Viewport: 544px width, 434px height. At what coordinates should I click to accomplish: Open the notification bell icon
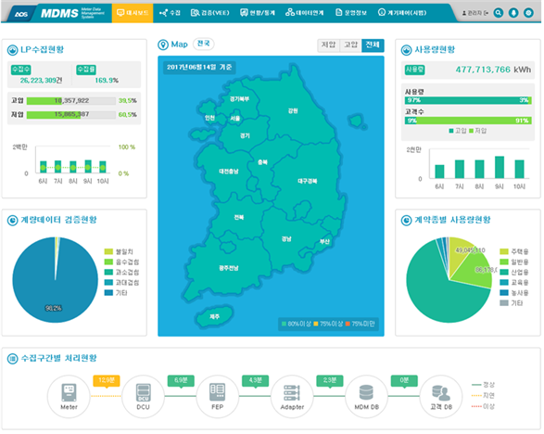tap(513, 13)
